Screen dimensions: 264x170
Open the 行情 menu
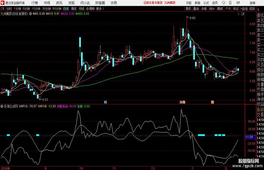pos(35,3)
